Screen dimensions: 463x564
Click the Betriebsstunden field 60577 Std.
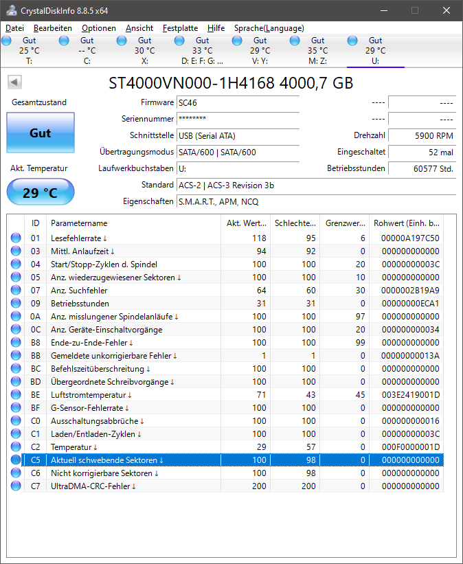tap(422, 168)
